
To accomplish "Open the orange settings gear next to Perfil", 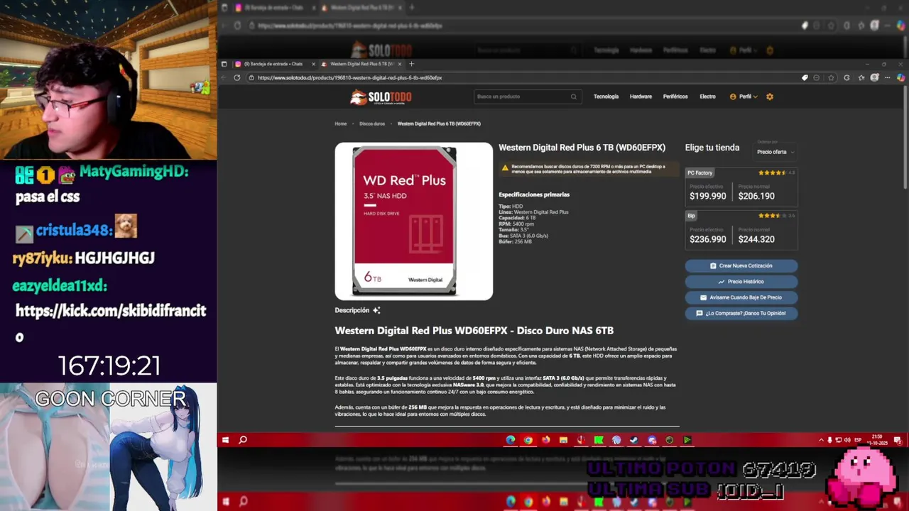I will tap(770, 97).
